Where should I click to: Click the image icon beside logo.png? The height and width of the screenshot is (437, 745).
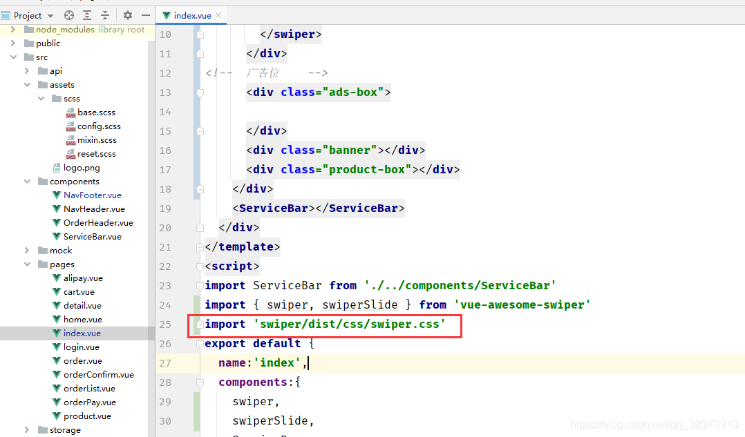click(x=56, y=167)
